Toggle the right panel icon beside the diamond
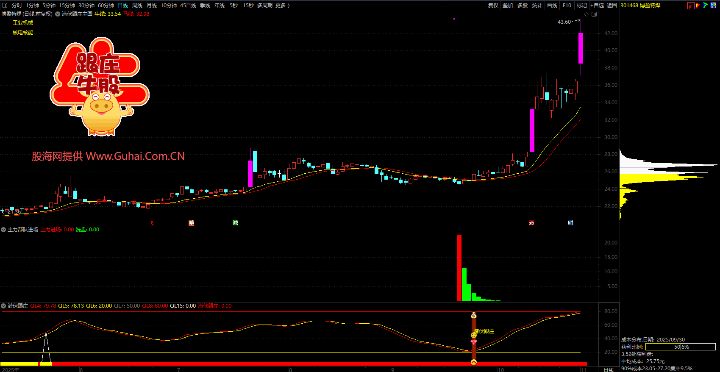Image resolution: width=720 pixels, height=372 pixels. pos(594,14)
